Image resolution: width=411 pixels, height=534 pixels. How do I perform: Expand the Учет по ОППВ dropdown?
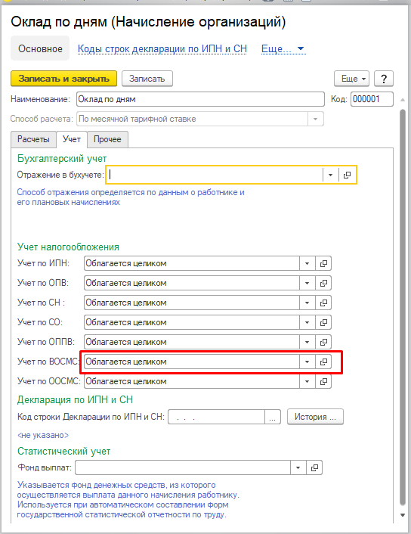coord(307,342)
